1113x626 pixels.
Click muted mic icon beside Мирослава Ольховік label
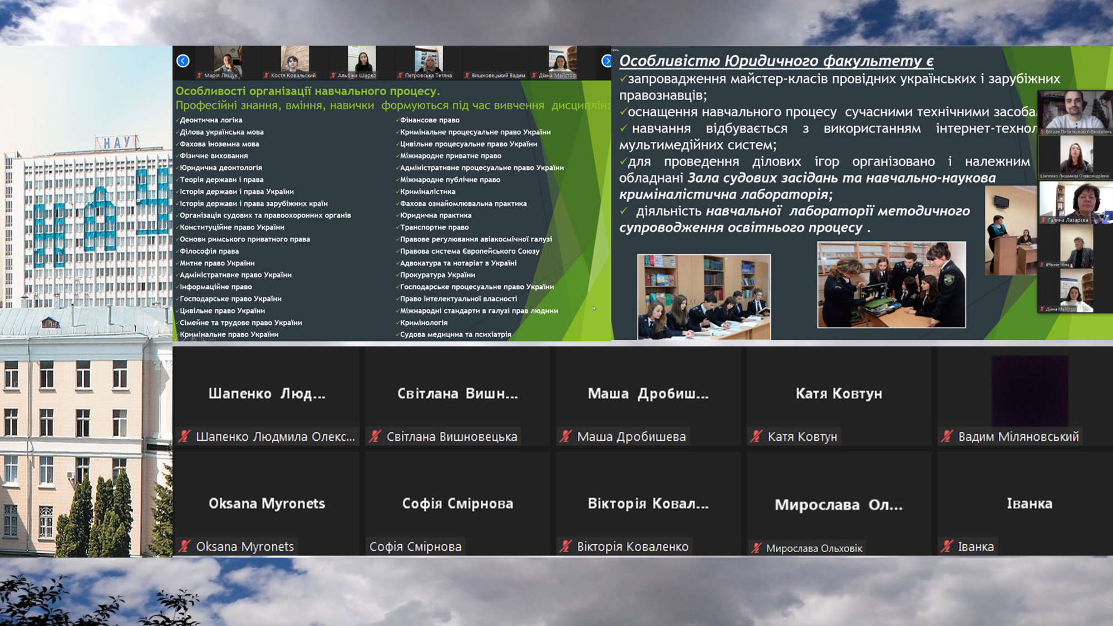(756, 548)
